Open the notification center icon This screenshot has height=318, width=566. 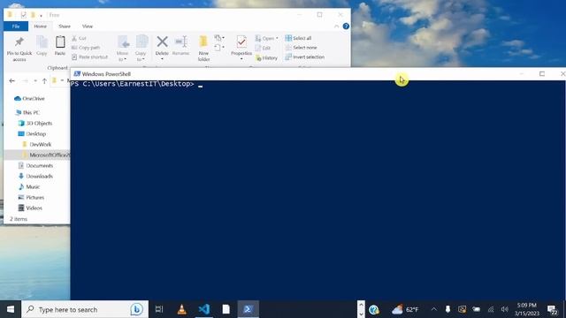[x=552, y=309]
